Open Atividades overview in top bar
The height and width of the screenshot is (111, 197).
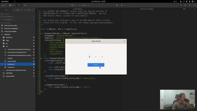(5, 1)
